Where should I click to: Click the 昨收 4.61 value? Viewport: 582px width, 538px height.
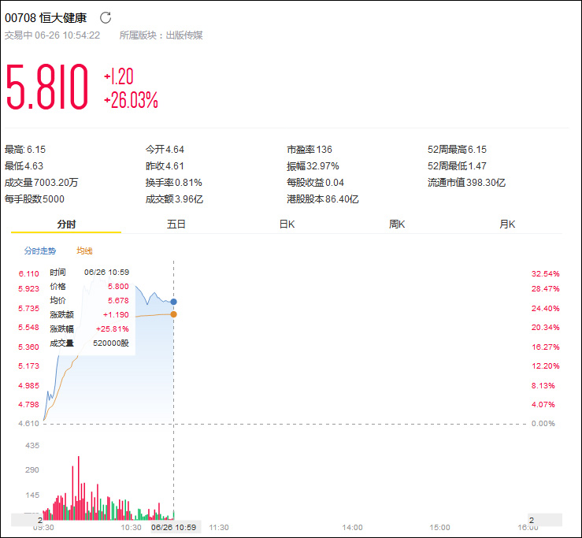[165, 166]
